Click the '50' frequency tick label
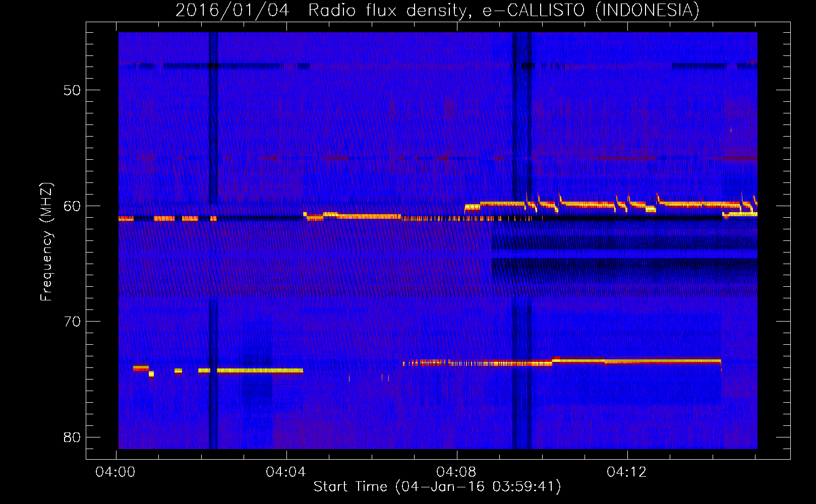The image size is (816, 504). [x=72, y=90]
